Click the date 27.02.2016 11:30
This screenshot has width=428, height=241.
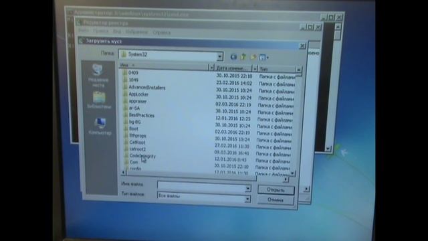(232, 146)
